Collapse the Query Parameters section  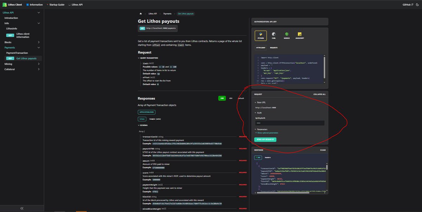[x=148, y=58]
